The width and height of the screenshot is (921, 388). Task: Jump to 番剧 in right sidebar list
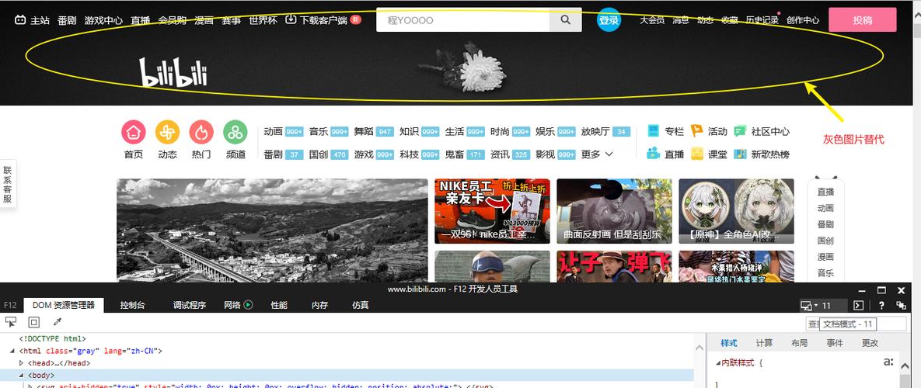pos(825,224)
